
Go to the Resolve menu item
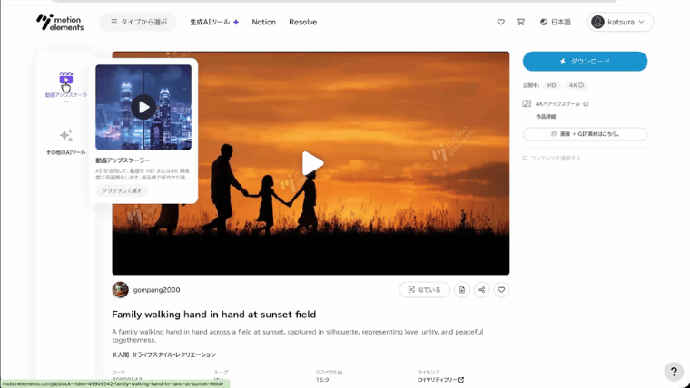(302, 22)
